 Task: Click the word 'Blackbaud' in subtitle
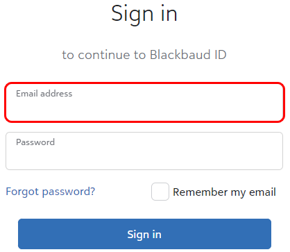click(180, 55)
